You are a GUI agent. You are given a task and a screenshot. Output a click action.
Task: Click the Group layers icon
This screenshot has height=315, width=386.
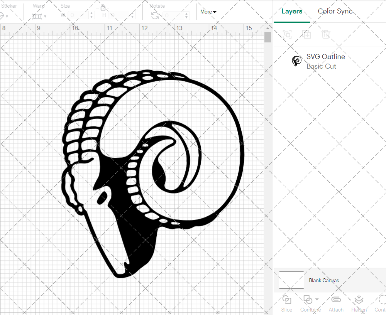[287, 34]
